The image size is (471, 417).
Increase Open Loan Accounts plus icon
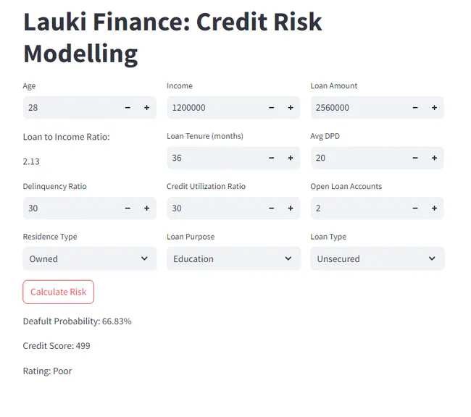[434, 208]
